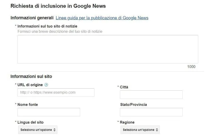Click the 'Regione' label
The height and width of the screenshot is (137, 211).
[127, 122]
